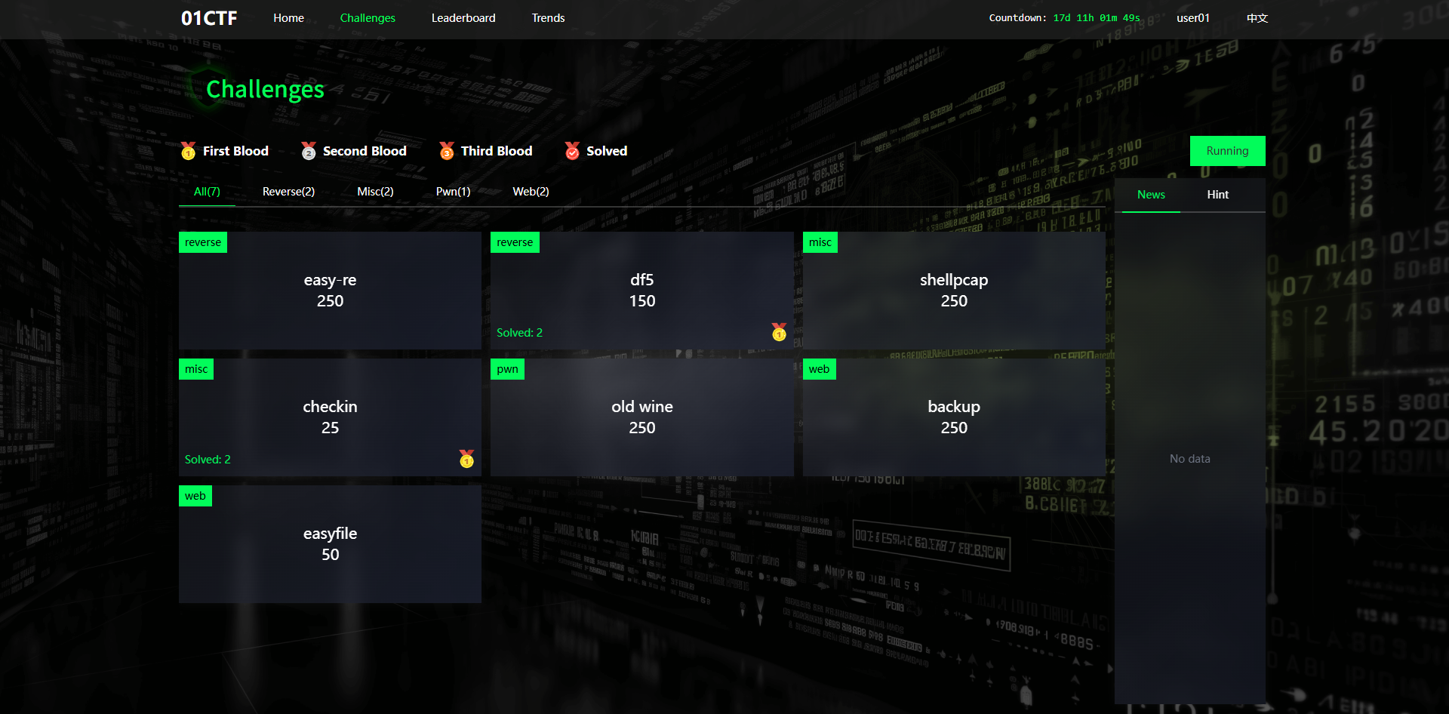1449x714 pixels.
Task: Open the 'old wine' pwn challenge card
Action: [x=641, y=417]
